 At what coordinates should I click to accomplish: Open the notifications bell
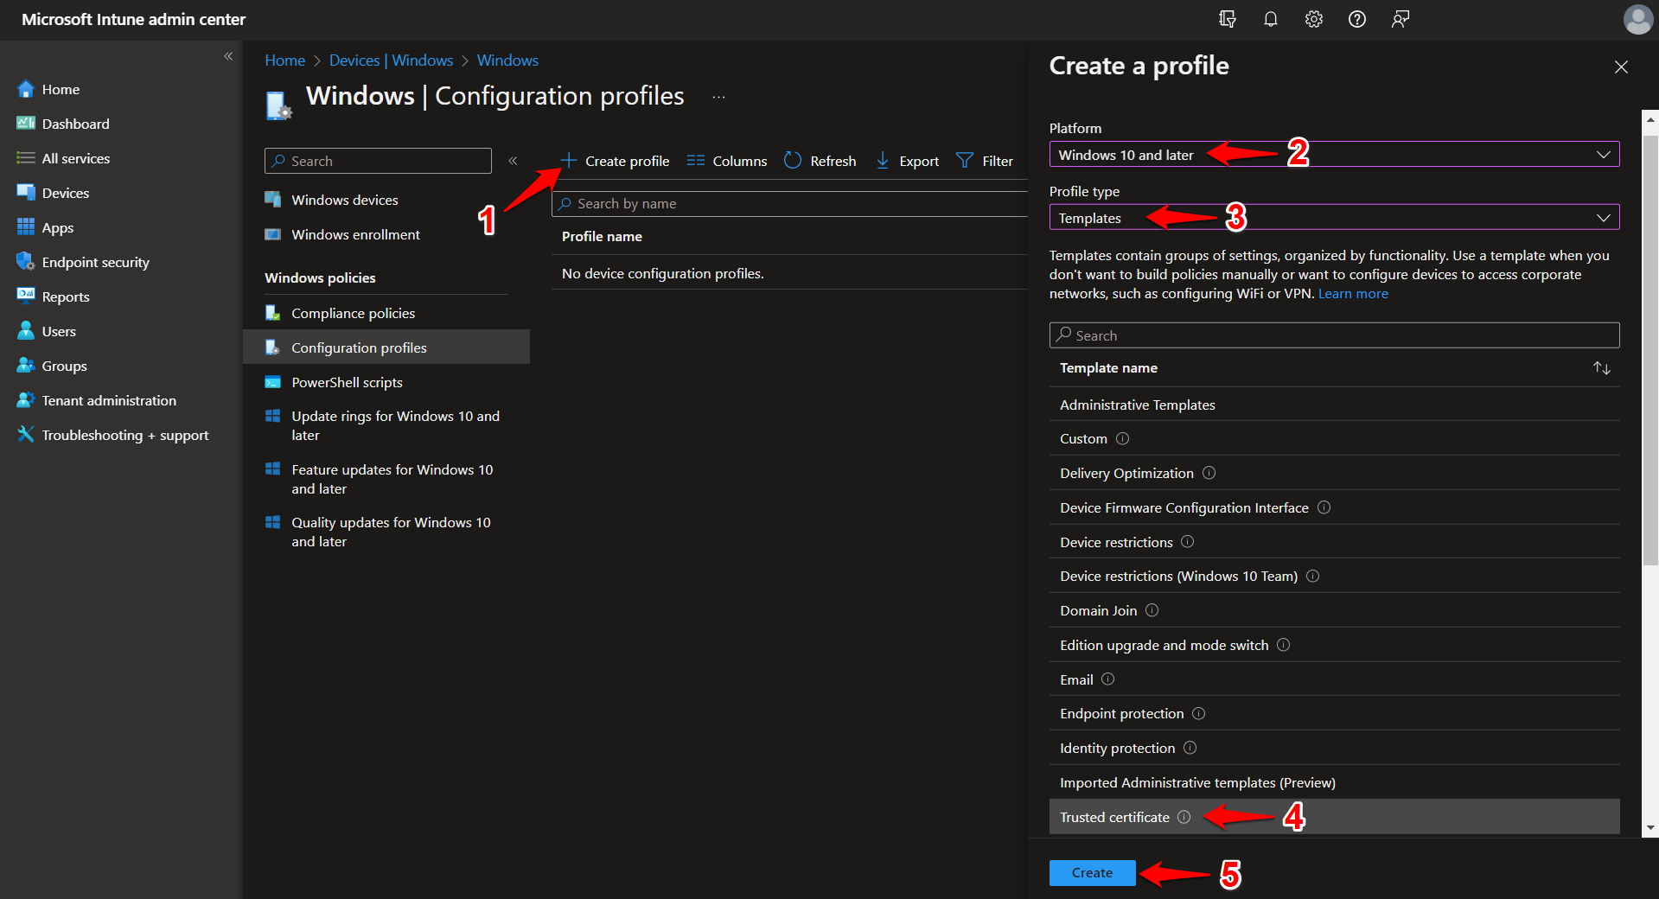pyautogui.click(x=1270, y=18)
